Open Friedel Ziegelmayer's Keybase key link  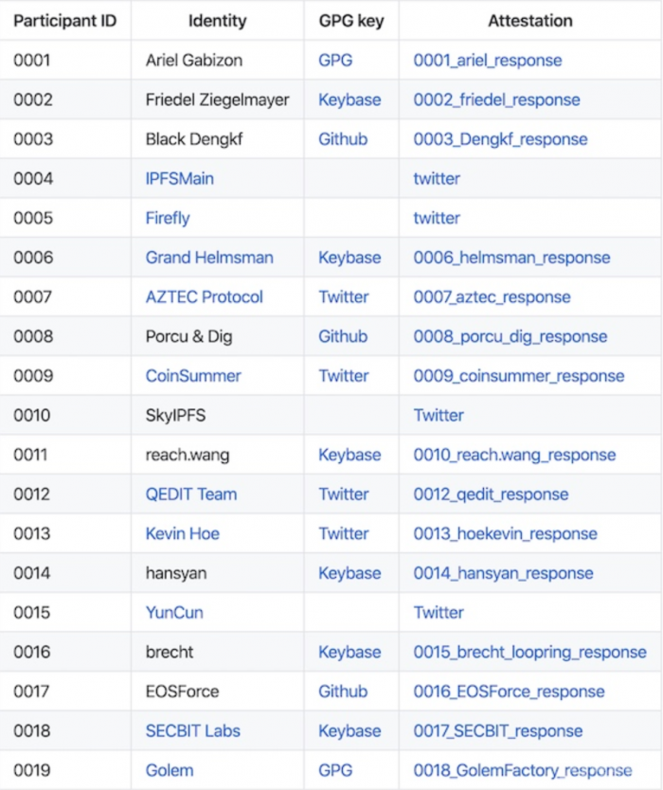349,99
